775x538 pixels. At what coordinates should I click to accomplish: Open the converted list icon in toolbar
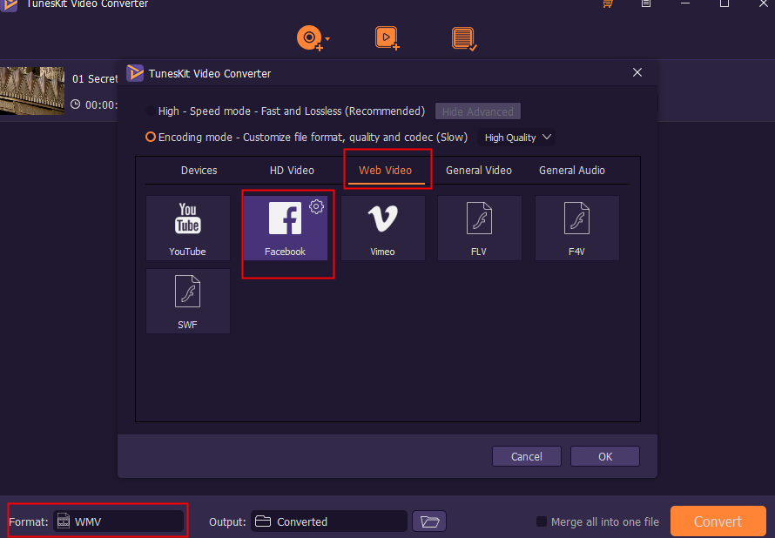click(x=464, y=38)
